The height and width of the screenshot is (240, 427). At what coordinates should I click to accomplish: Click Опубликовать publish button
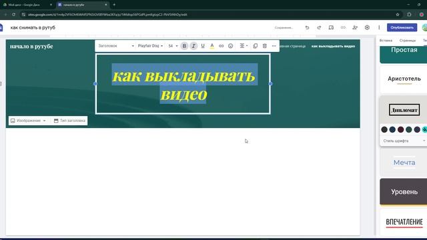[402, 27]
